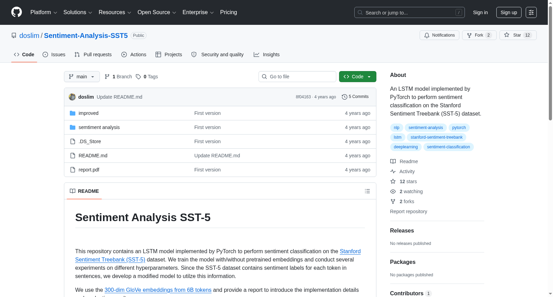The width and height of the screenshot is (553, 297).
Task: Click the commit history clock icon
Action: (x=344, y=97)
